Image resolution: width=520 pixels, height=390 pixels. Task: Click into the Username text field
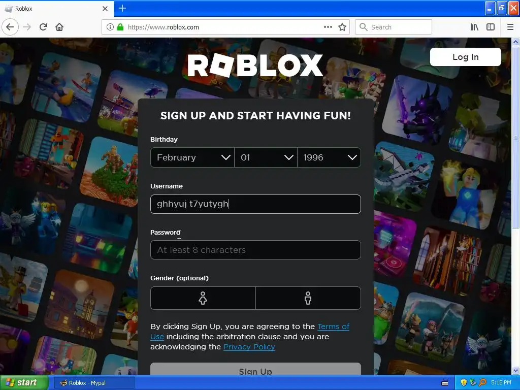tap(255, 204)
